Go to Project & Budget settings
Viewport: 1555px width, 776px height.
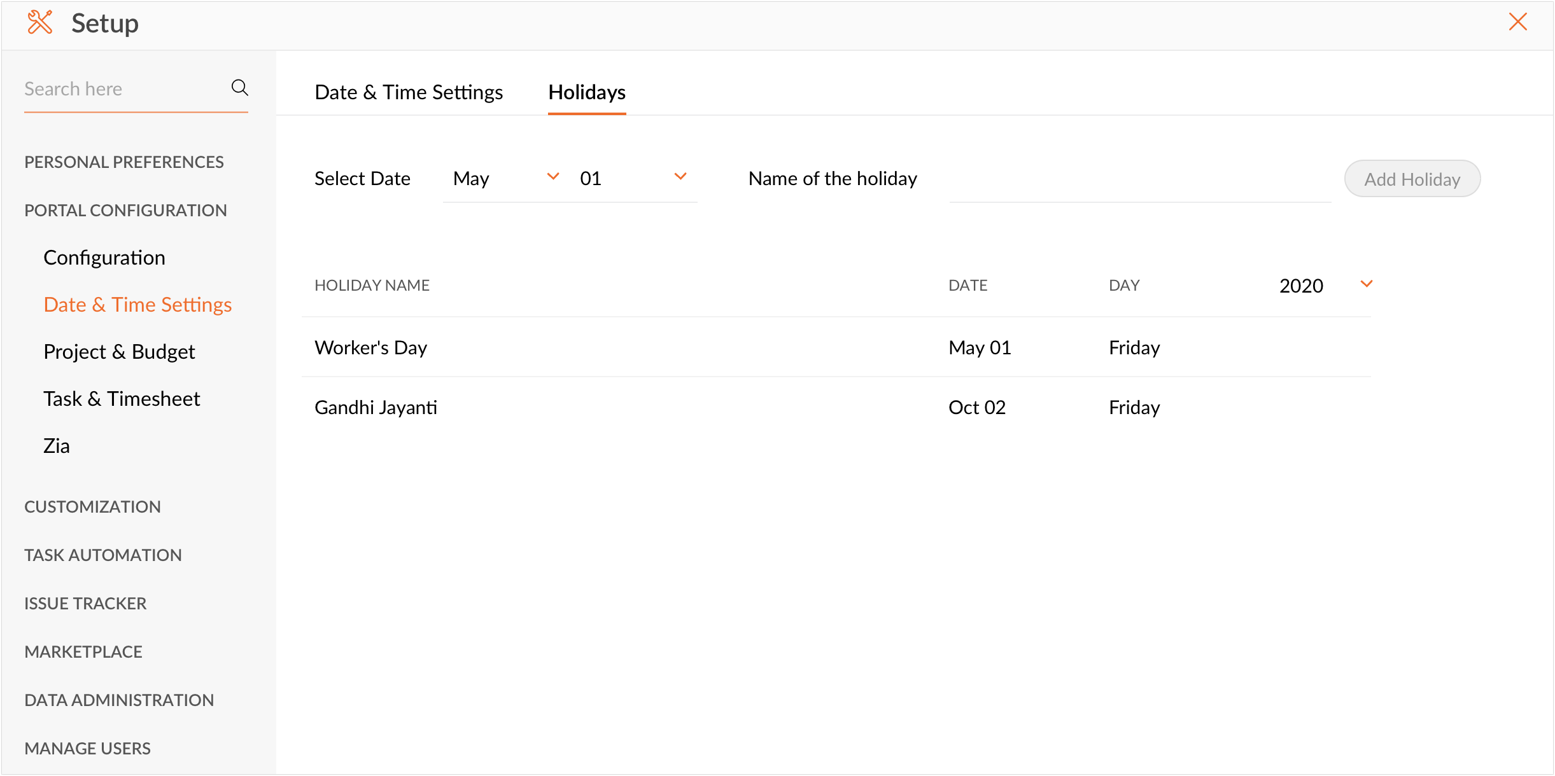[x=119, y=352]
